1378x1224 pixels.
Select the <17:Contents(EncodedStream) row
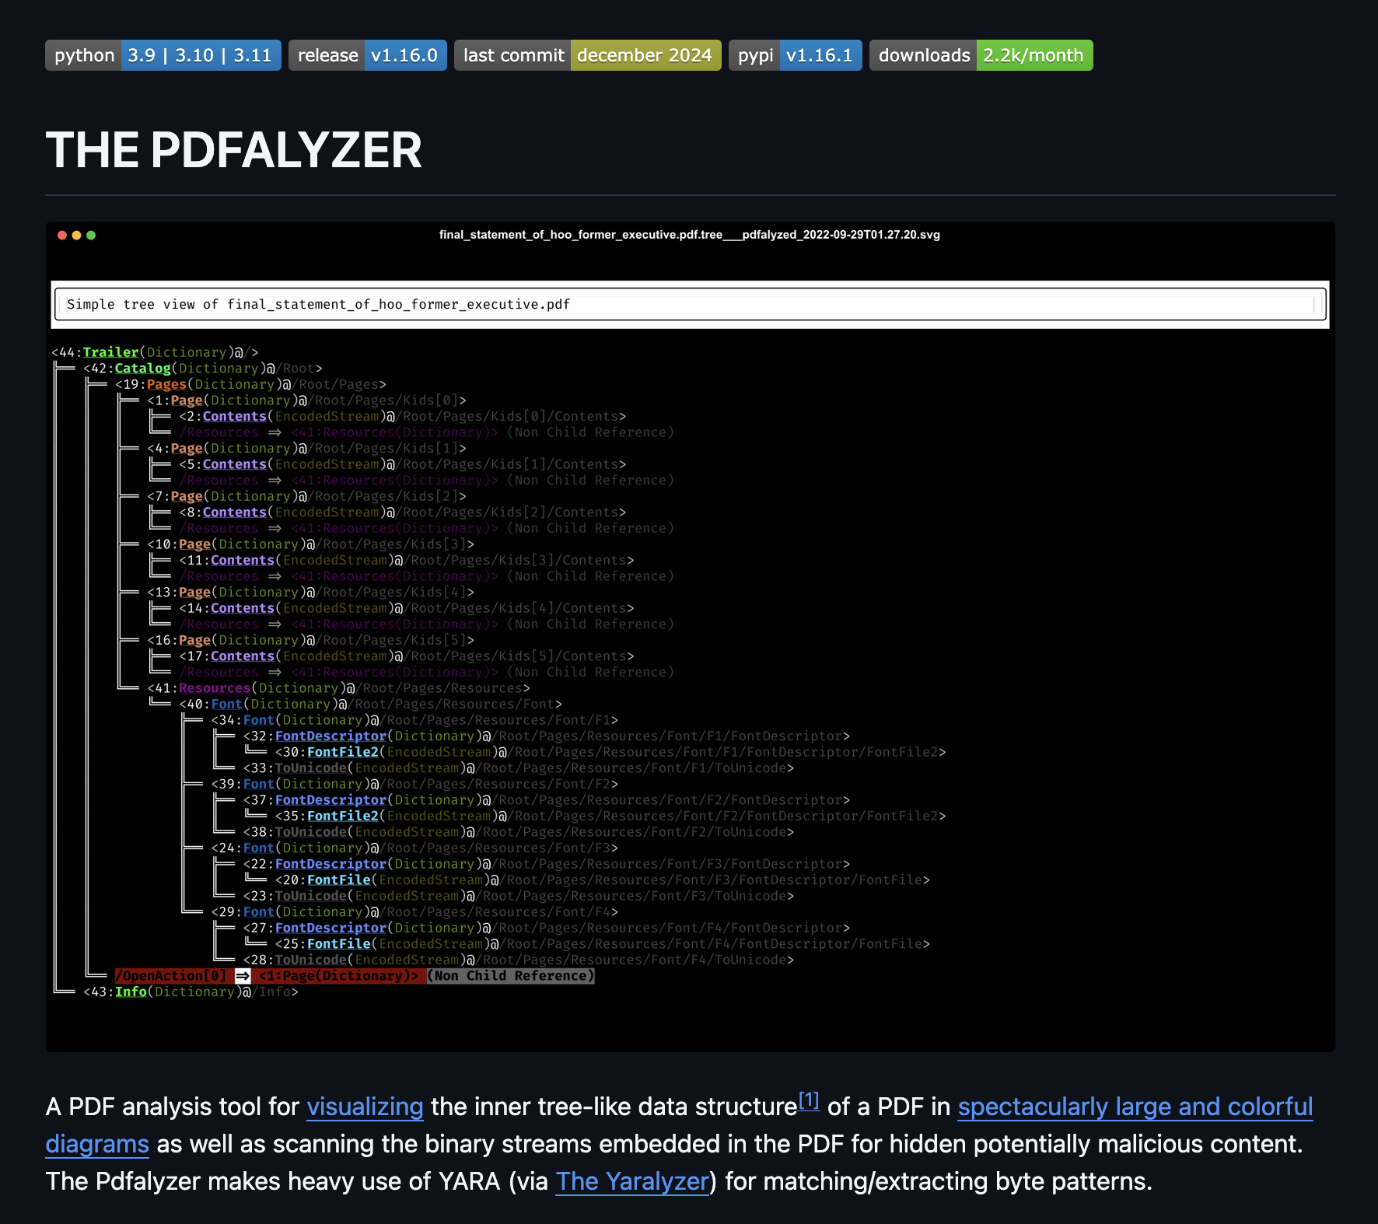click(x=407, y=656)
